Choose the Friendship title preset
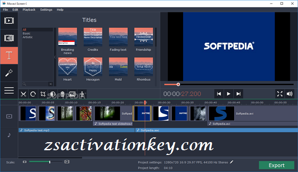Image resolution: width=298 pixels, height=172 pixels. coord(143,37)
